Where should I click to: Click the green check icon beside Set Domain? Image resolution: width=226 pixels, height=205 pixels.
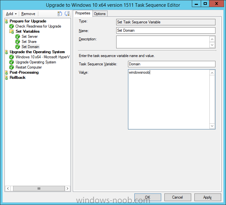[x=18, y=47]
